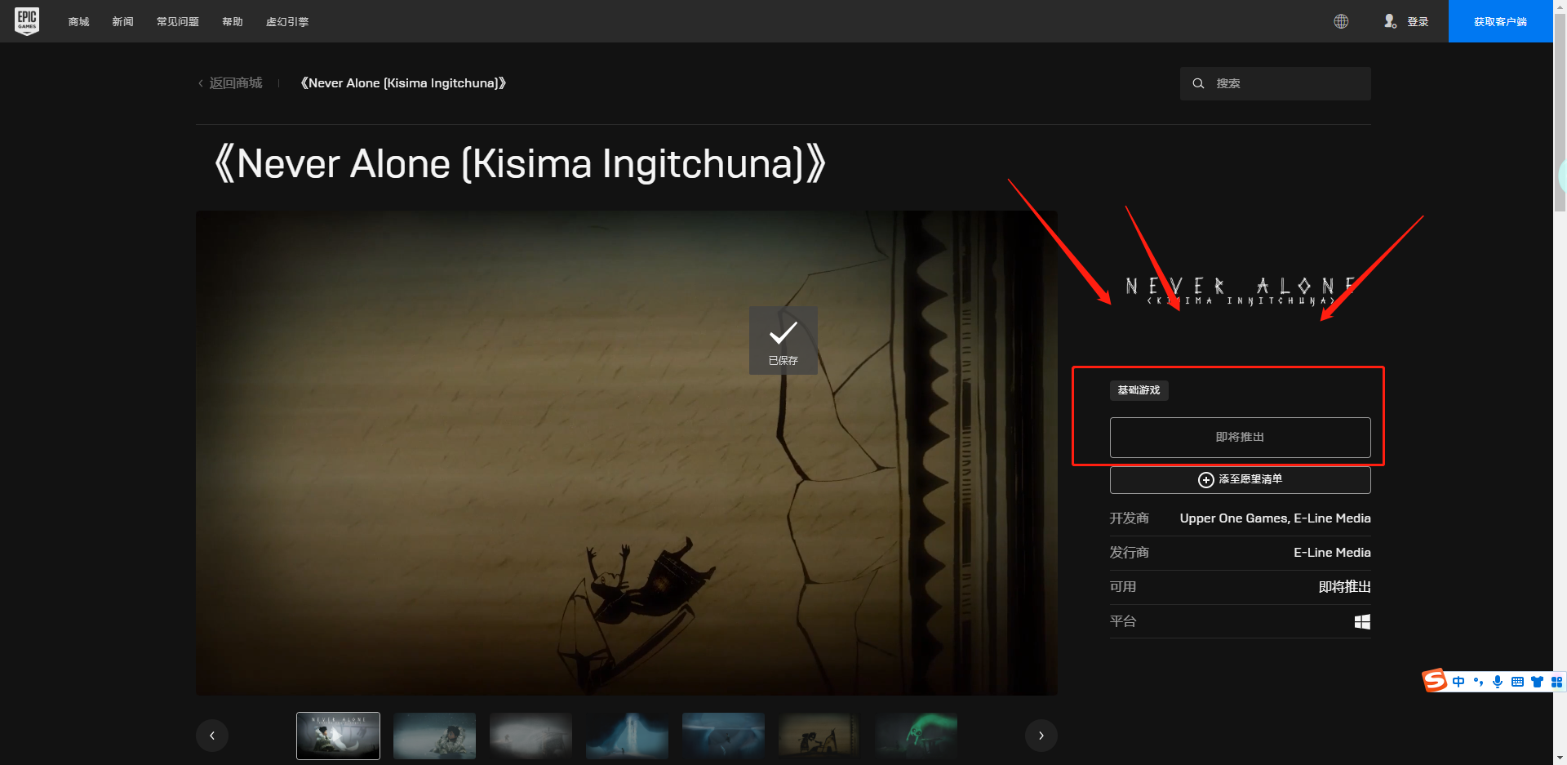Viewport: 1567px width, 765px height.
Task: Open the IME soft keyboard icon
Action: click(1517, 682)
